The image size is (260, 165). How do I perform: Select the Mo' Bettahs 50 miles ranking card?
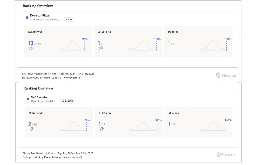click(198, 122)
